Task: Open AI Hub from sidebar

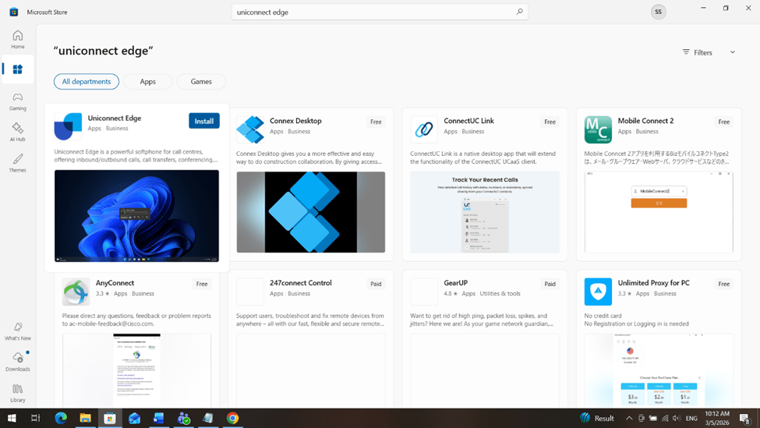Action: pos(17,132)
